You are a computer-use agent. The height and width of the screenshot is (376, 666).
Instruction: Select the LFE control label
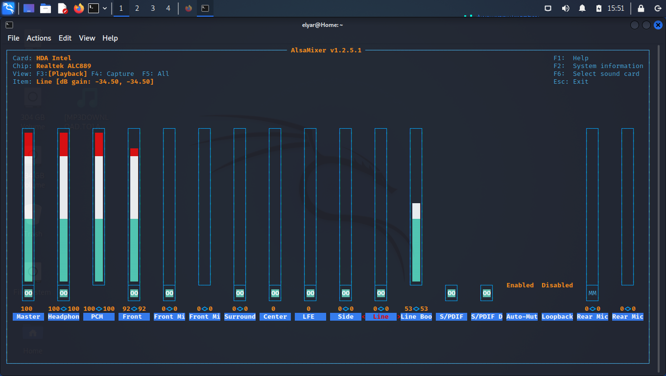310,317
